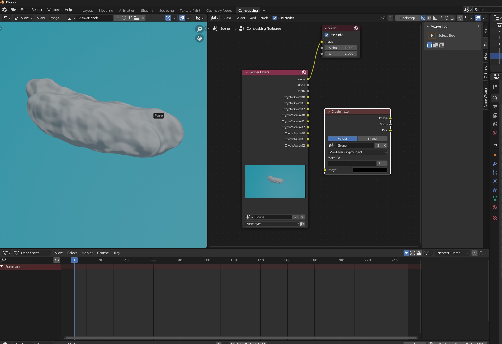Open image folder icon beside Viewer Node
The width and height of the screenshot is (502, 344).
pyautogui.click(x=136, y=18)
